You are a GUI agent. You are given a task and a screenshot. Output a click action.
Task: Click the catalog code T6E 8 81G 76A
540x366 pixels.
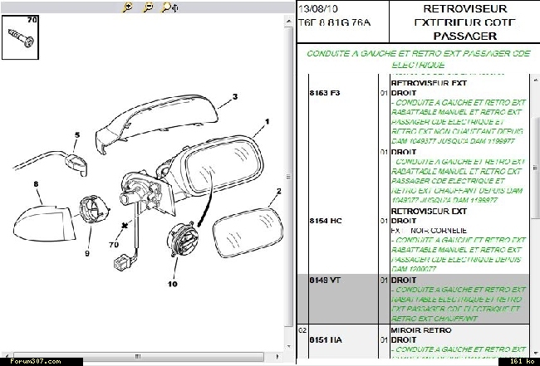(334, 22)
